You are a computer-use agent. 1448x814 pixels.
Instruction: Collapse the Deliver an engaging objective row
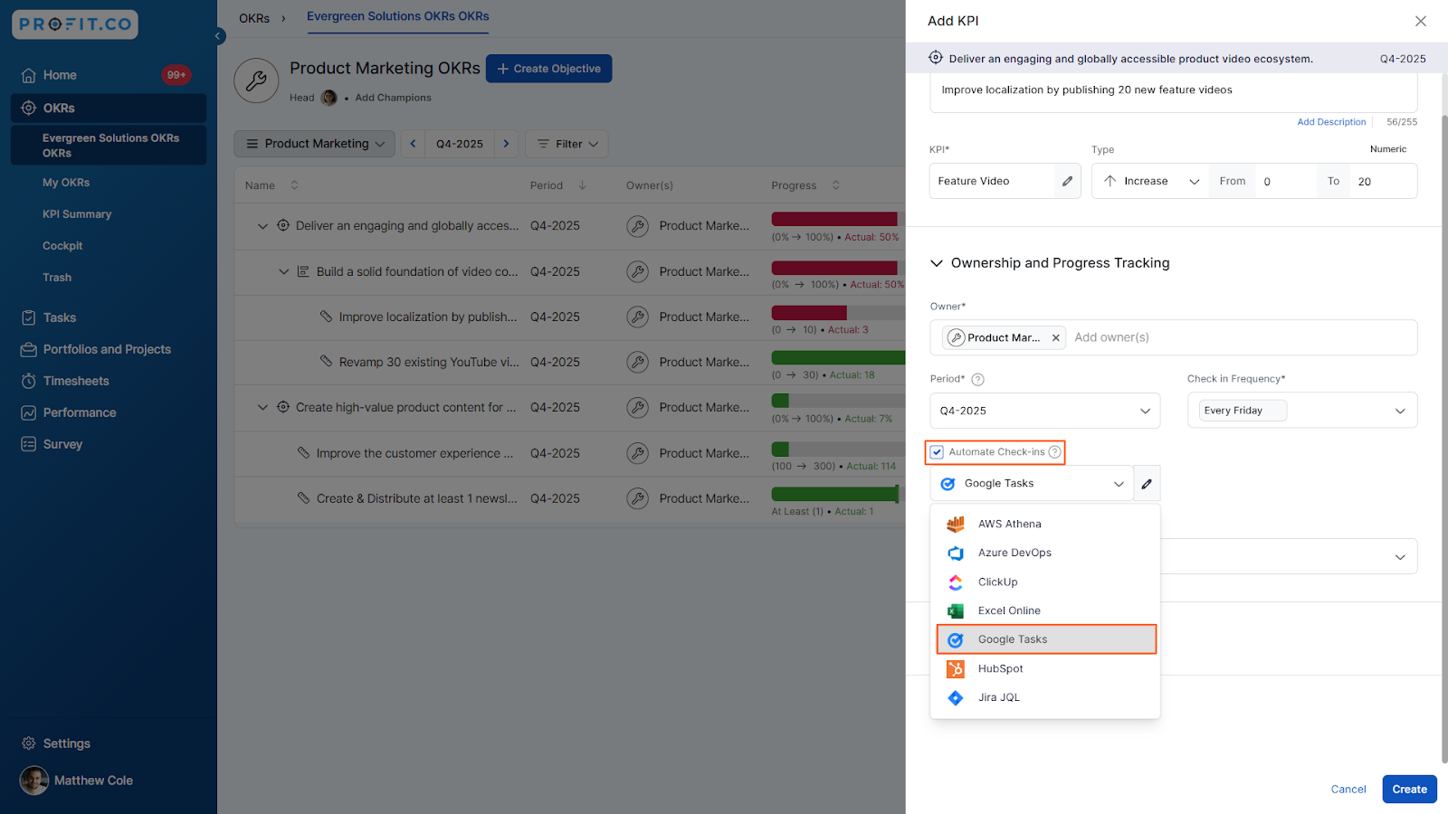click(x=262, y=226)
